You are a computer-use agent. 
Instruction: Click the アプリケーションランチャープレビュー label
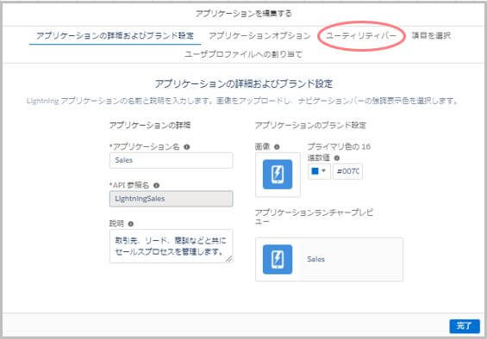pos(314,217)
